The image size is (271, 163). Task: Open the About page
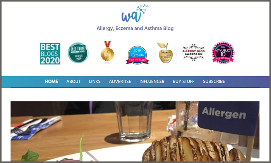[x=74, y=81]
